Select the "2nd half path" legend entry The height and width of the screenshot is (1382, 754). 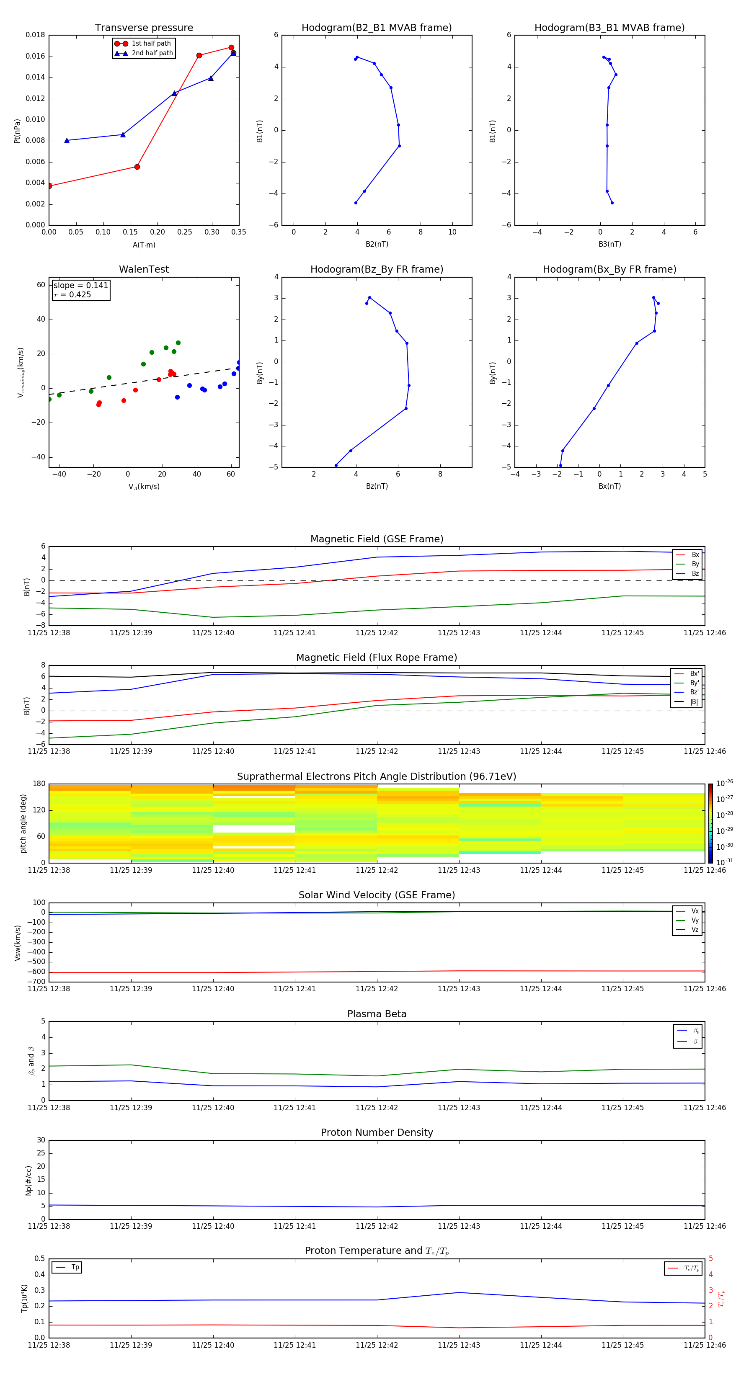(x=143, y=53)
